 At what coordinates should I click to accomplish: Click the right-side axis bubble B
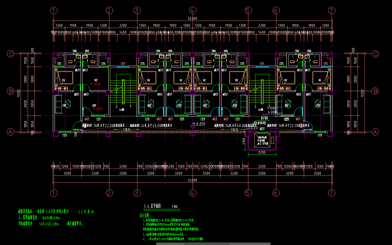375,91
